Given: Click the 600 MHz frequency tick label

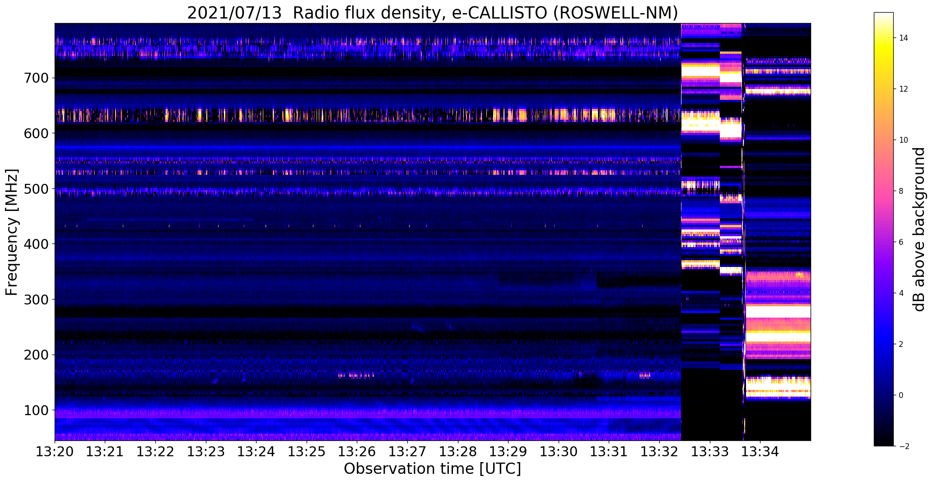Looking at the screenshot, I should coord(36,133).
